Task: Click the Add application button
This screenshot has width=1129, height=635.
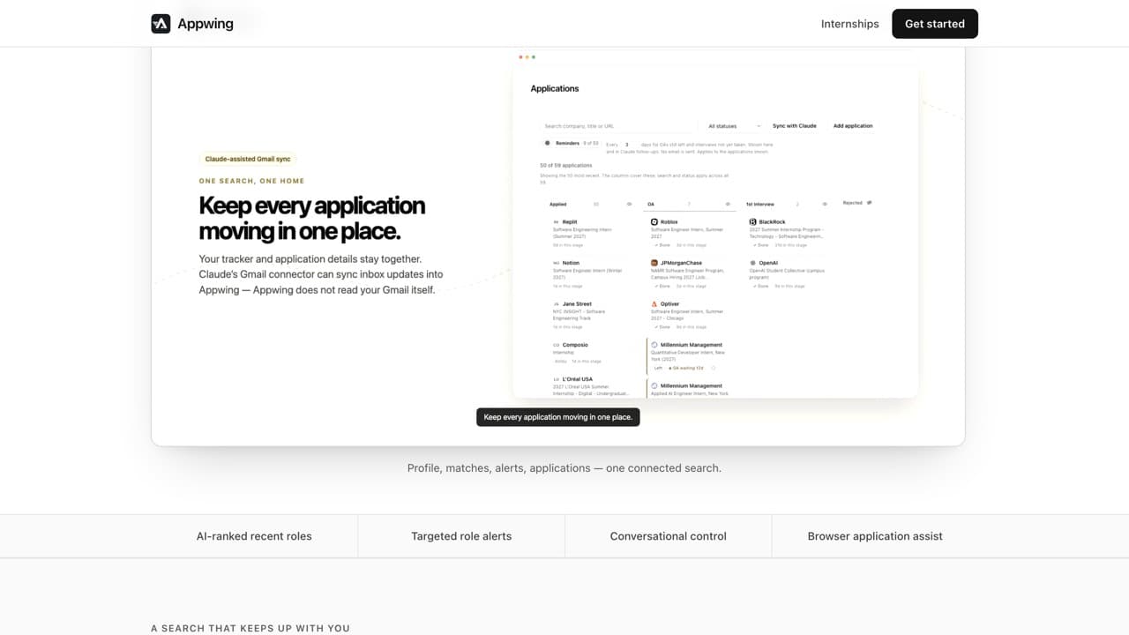Action: point(853,126)
